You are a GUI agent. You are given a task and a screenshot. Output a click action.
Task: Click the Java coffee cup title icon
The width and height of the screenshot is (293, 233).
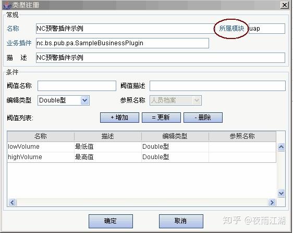point(7,5)
